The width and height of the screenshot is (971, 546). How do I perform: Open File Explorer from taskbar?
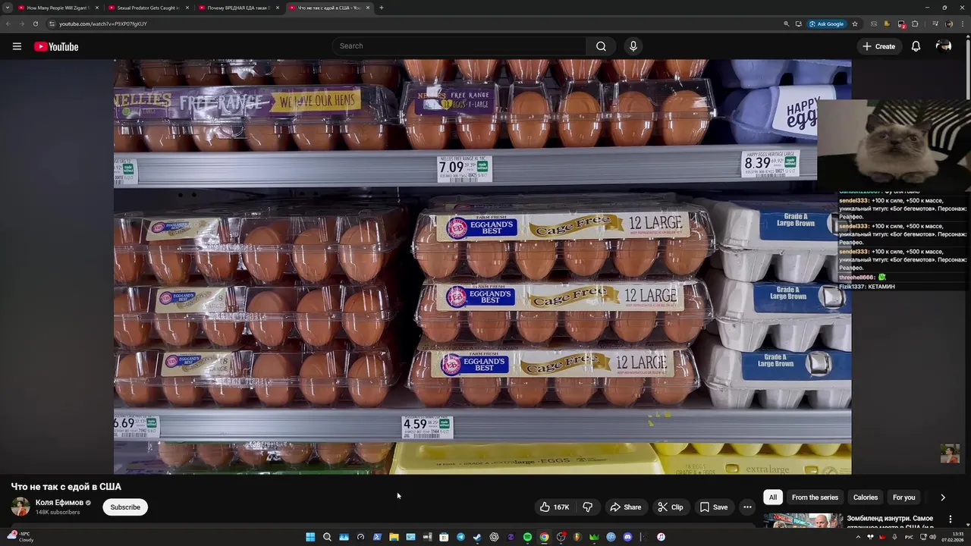coord(394,537)
